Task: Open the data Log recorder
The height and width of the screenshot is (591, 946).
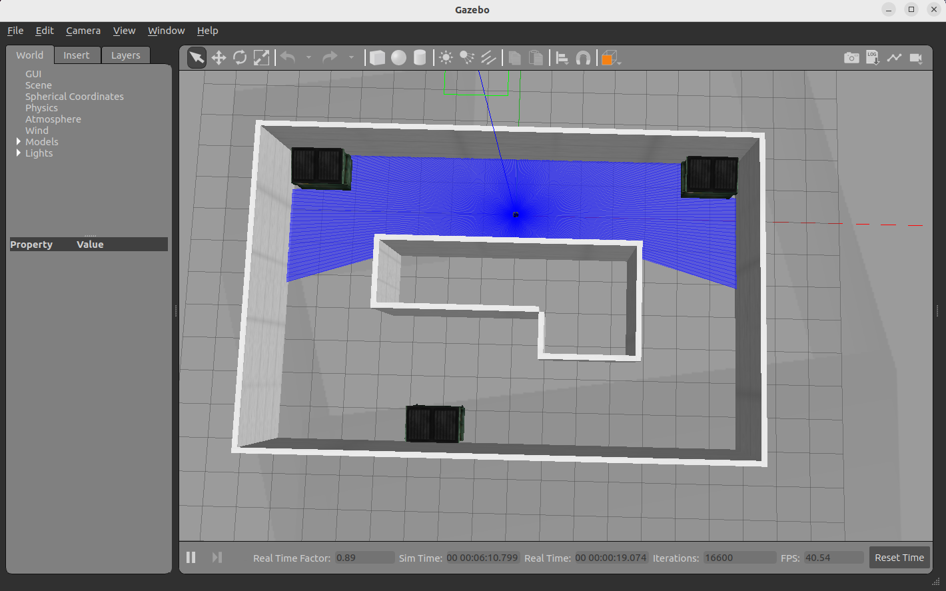Action: coord(873,58)
